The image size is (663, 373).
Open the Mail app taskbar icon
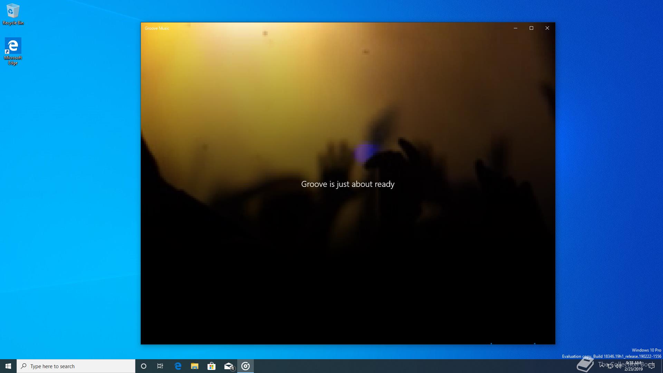(x=229, y=366)
